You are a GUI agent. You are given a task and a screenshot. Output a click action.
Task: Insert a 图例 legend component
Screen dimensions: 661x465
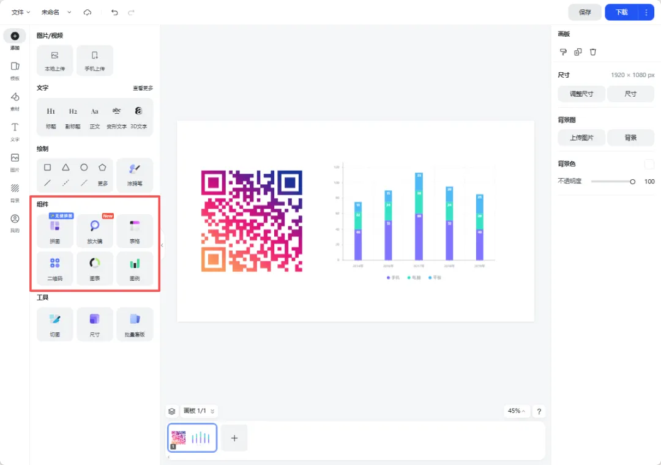click(135, 268)
